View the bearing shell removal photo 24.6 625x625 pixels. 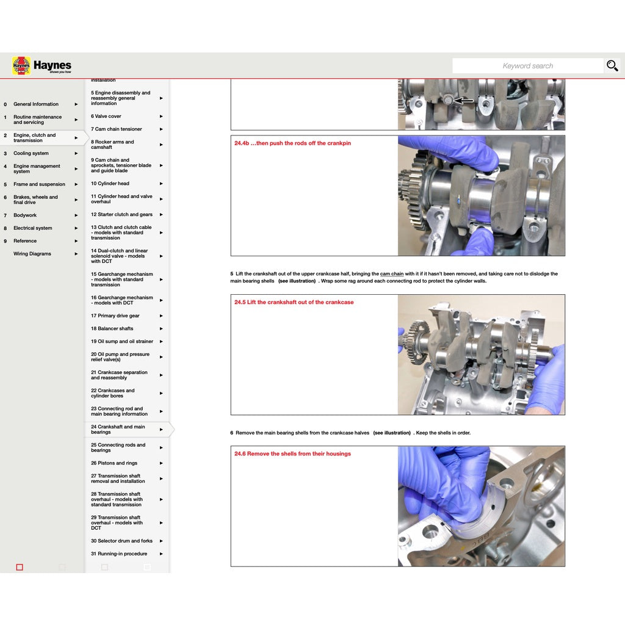pos(481,507)
